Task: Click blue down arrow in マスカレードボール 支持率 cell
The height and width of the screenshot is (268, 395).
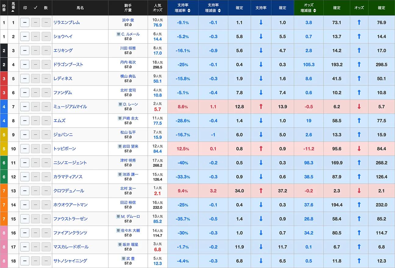Action: click(261, 247)
